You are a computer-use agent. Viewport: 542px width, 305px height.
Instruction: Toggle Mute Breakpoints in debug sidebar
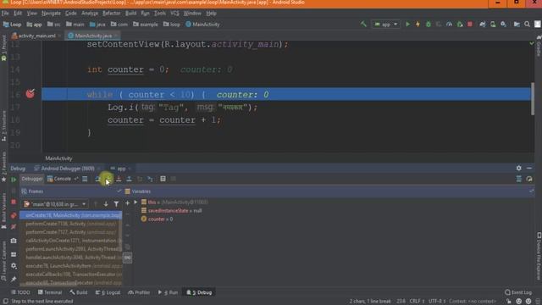[x=14, y=227]
